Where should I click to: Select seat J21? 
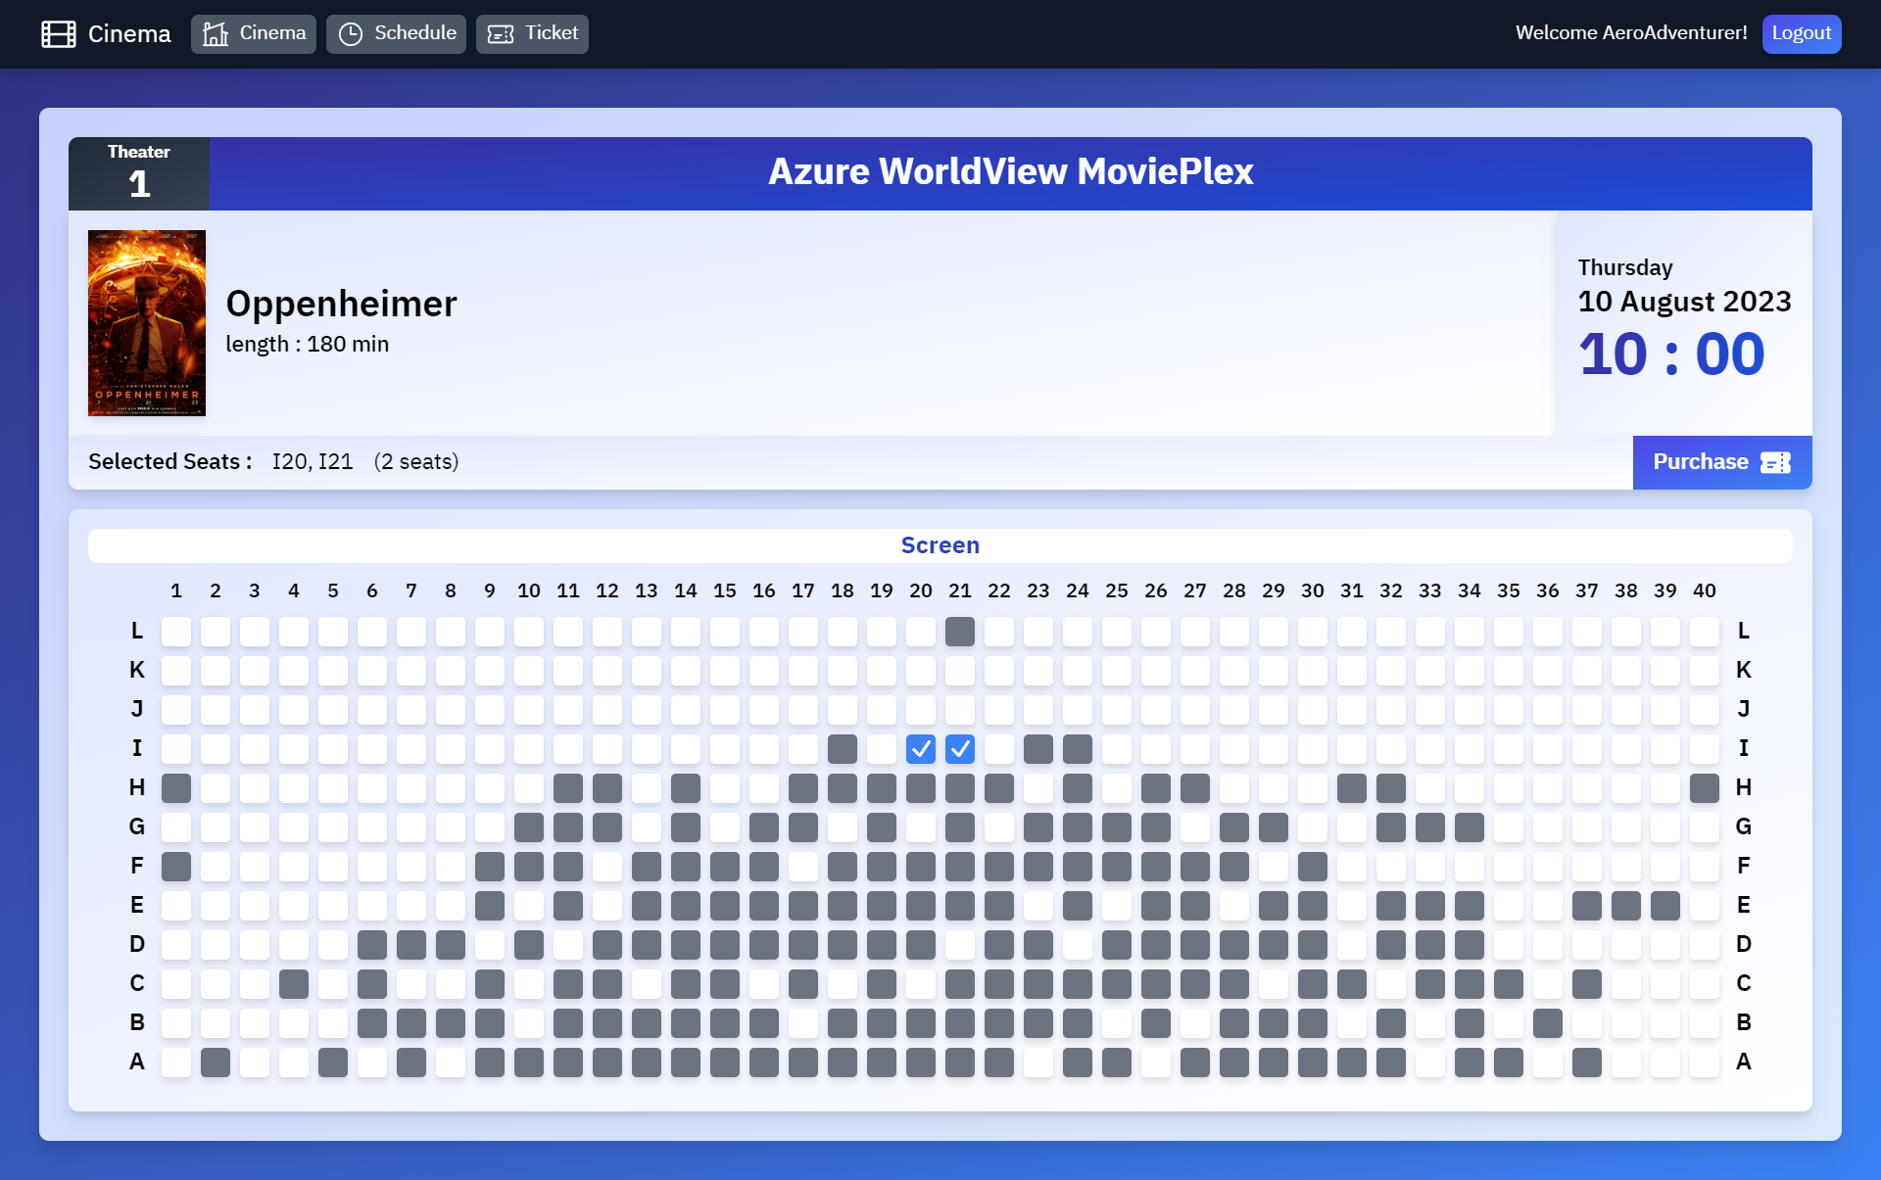pos(960,710)
